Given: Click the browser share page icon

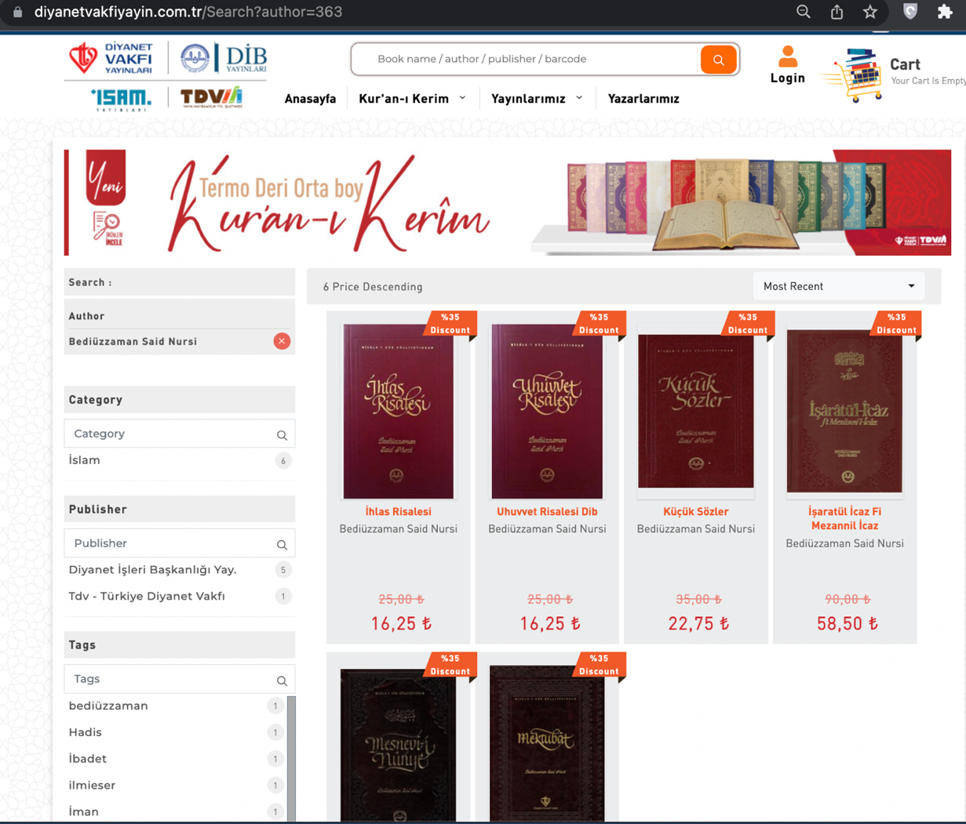Looking at the screenshot, I should pyautogui.click(x=837, y=12).
